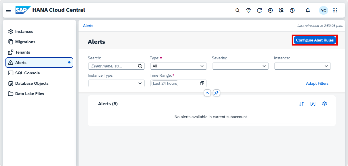Screen dimensions: 348x166
Task: Click the diamond icon in header
Action: [x=248, y=10]
